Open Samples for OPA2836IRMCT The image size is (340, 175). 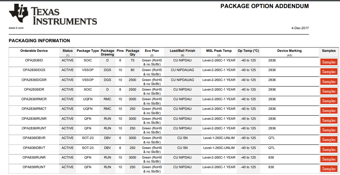[x=329, y=110]
